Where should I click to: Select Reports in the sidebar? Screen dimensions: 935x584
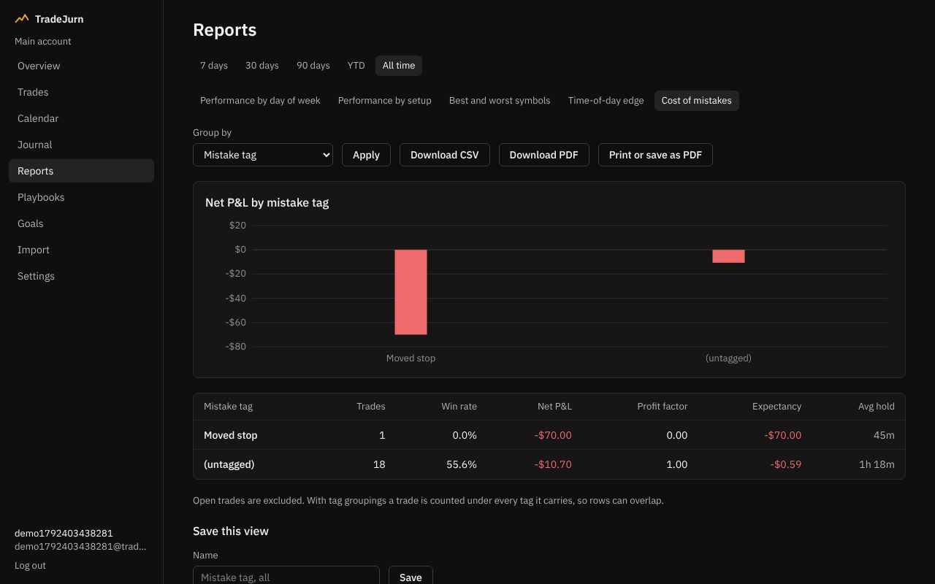[81, 171]
